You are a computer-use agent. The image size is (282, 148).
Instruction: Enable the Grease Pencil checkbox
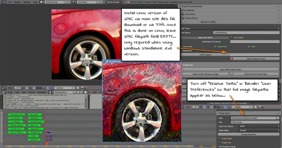point(183,18)
